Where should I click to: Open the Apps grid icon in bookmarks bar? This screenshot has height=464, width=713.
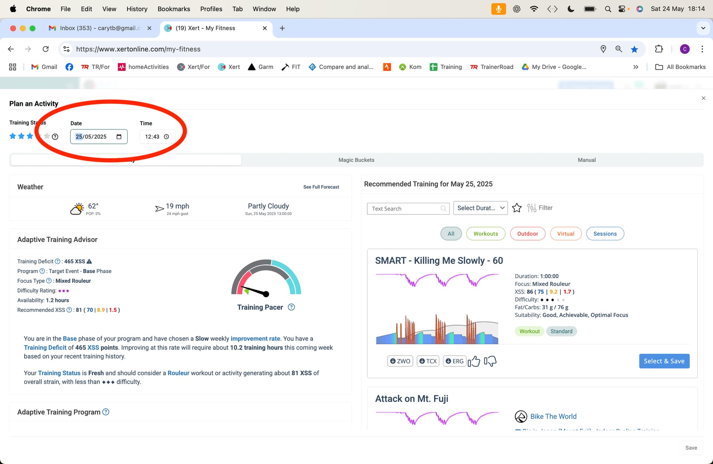pyautogui.click(x=13, y=67)
